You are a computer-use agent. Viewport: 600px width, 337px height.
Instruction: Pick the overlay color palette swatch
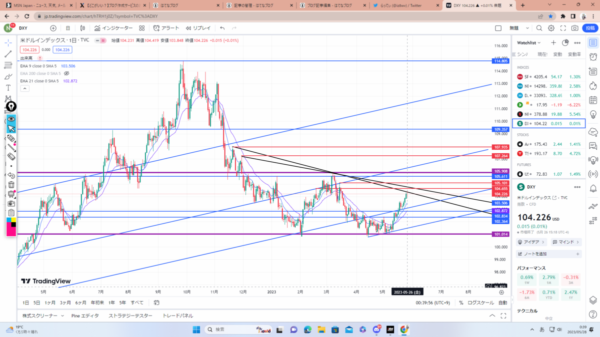(x=11, y=226)
